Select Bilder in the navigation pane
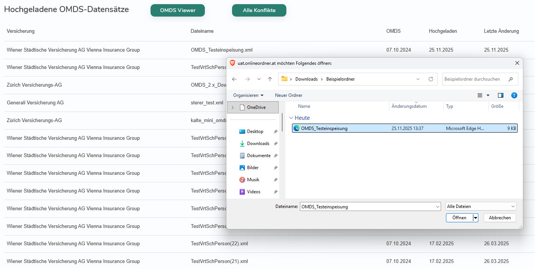 (x=253, y=168)
